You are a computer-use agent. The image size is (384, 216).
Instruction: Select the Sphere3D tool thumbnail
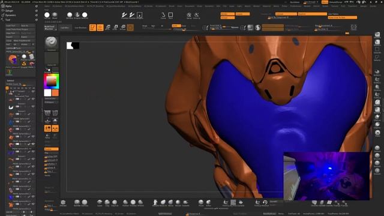coord(24,57)
